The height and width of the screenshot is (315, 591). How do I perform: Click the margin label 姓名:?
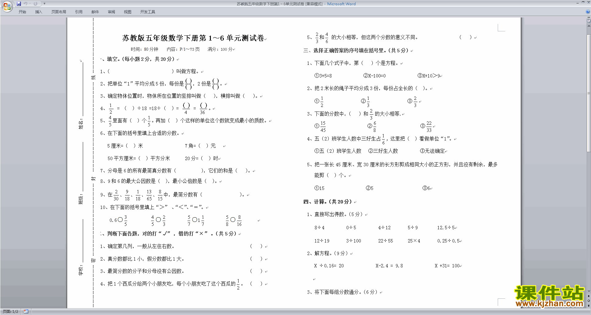click(x=81, y=124)
